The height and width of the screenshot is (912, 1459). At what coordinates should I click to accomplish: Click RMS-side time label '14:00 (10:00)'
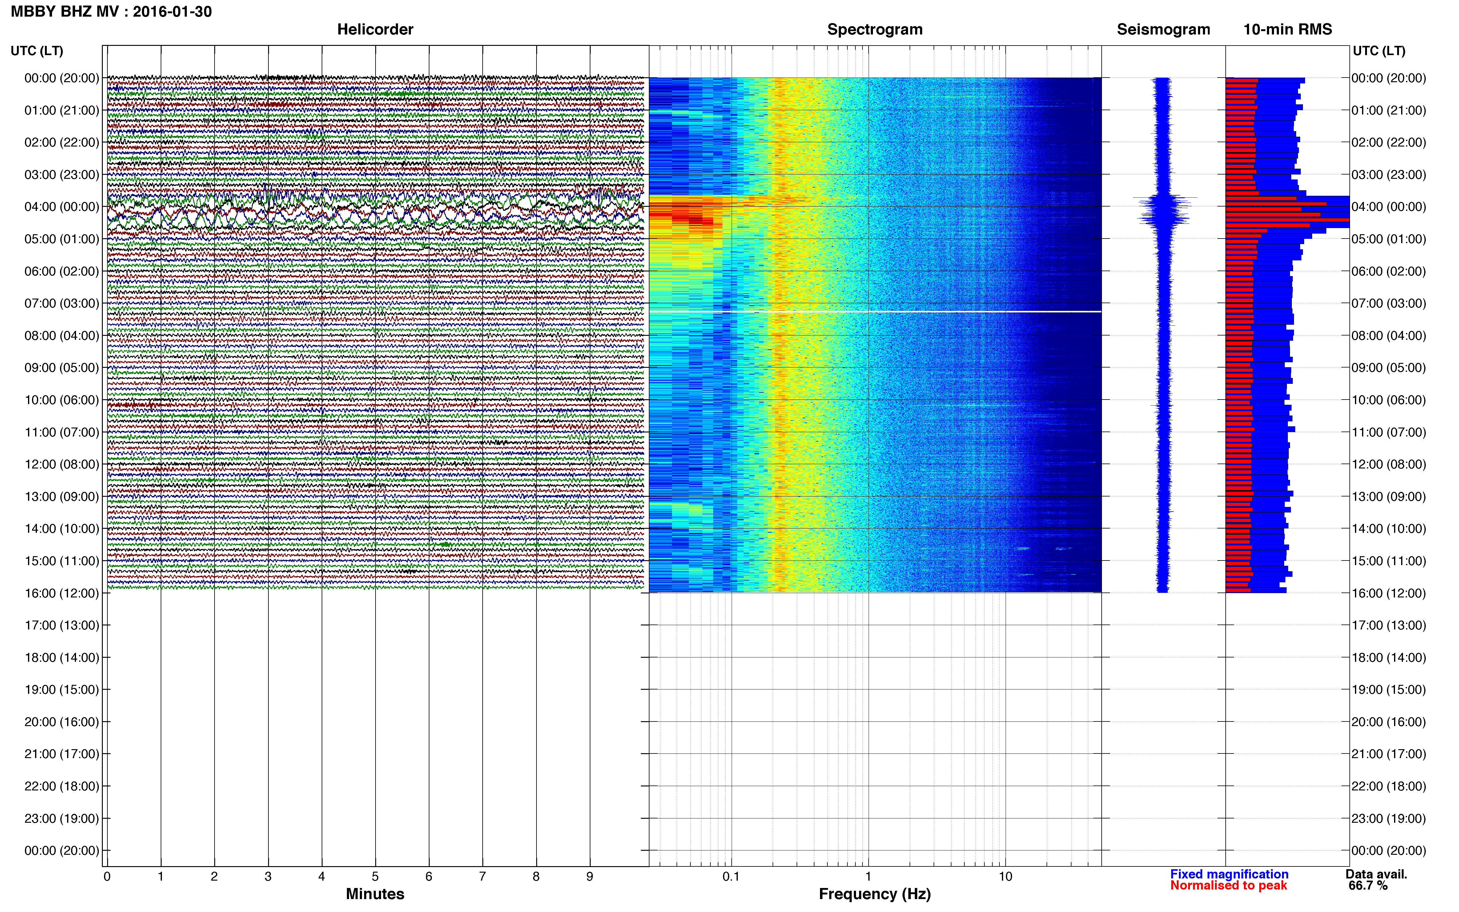click(x=1389, y=529)
